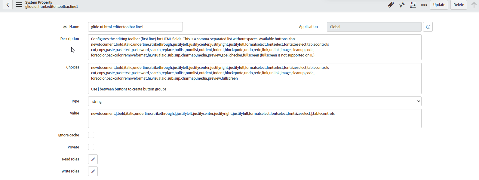Click the Description field label
The height and width of the screenshot is (180, 479).
(69, 39)
